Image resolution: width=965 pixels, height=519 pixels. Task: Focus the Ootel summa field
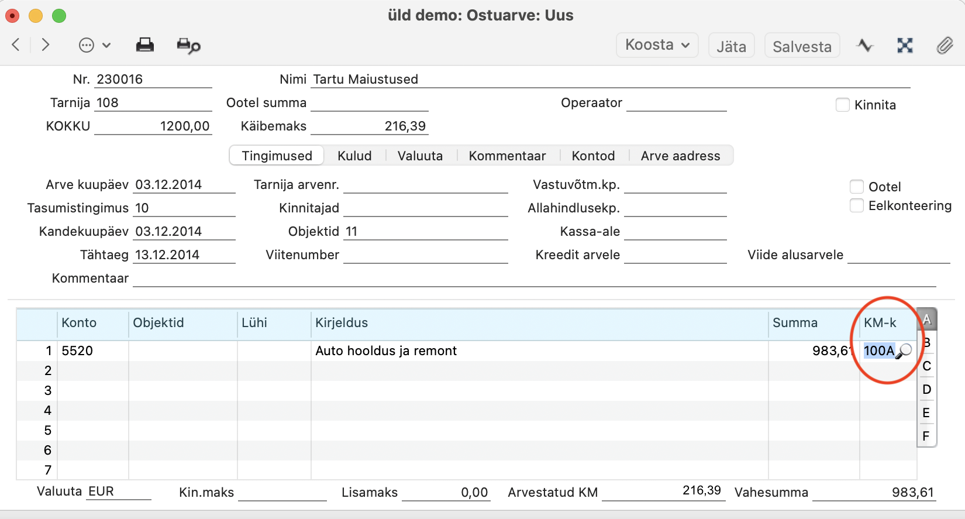pyautogui.click(x=370, y=102)
